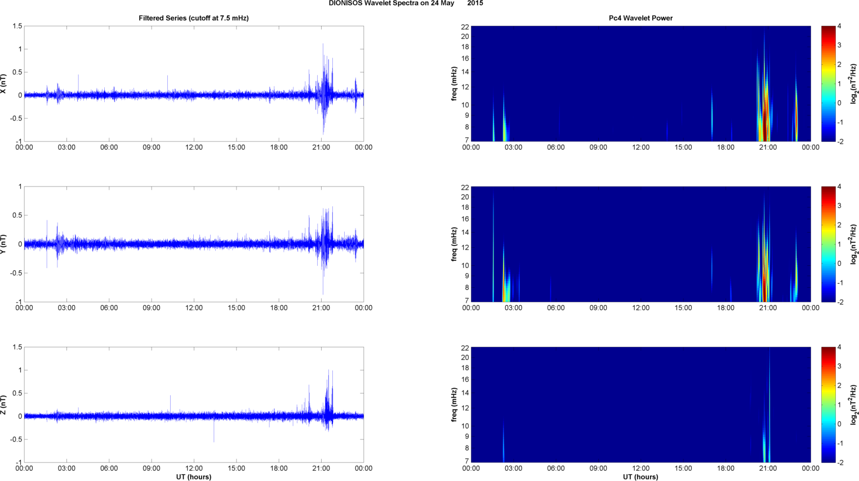Click the '03:00' tick under the Z series plot
Viewport: 859px width, 481px height.
[x=66, y=469]
